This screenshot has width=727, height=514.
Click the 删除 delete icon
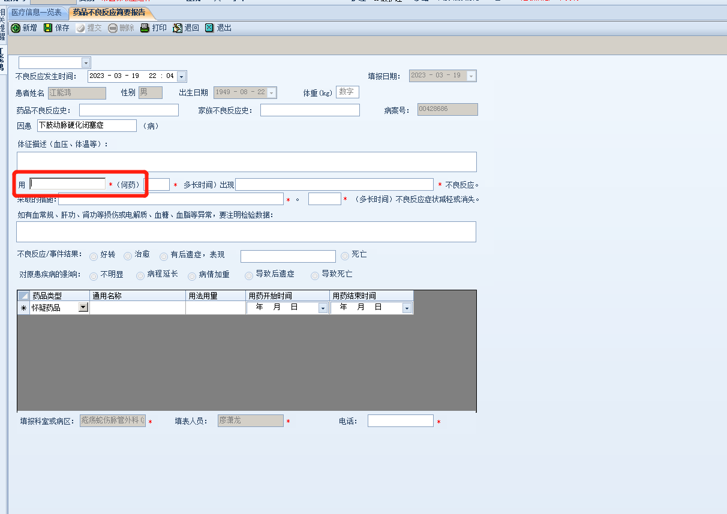(x=113, y=28)
